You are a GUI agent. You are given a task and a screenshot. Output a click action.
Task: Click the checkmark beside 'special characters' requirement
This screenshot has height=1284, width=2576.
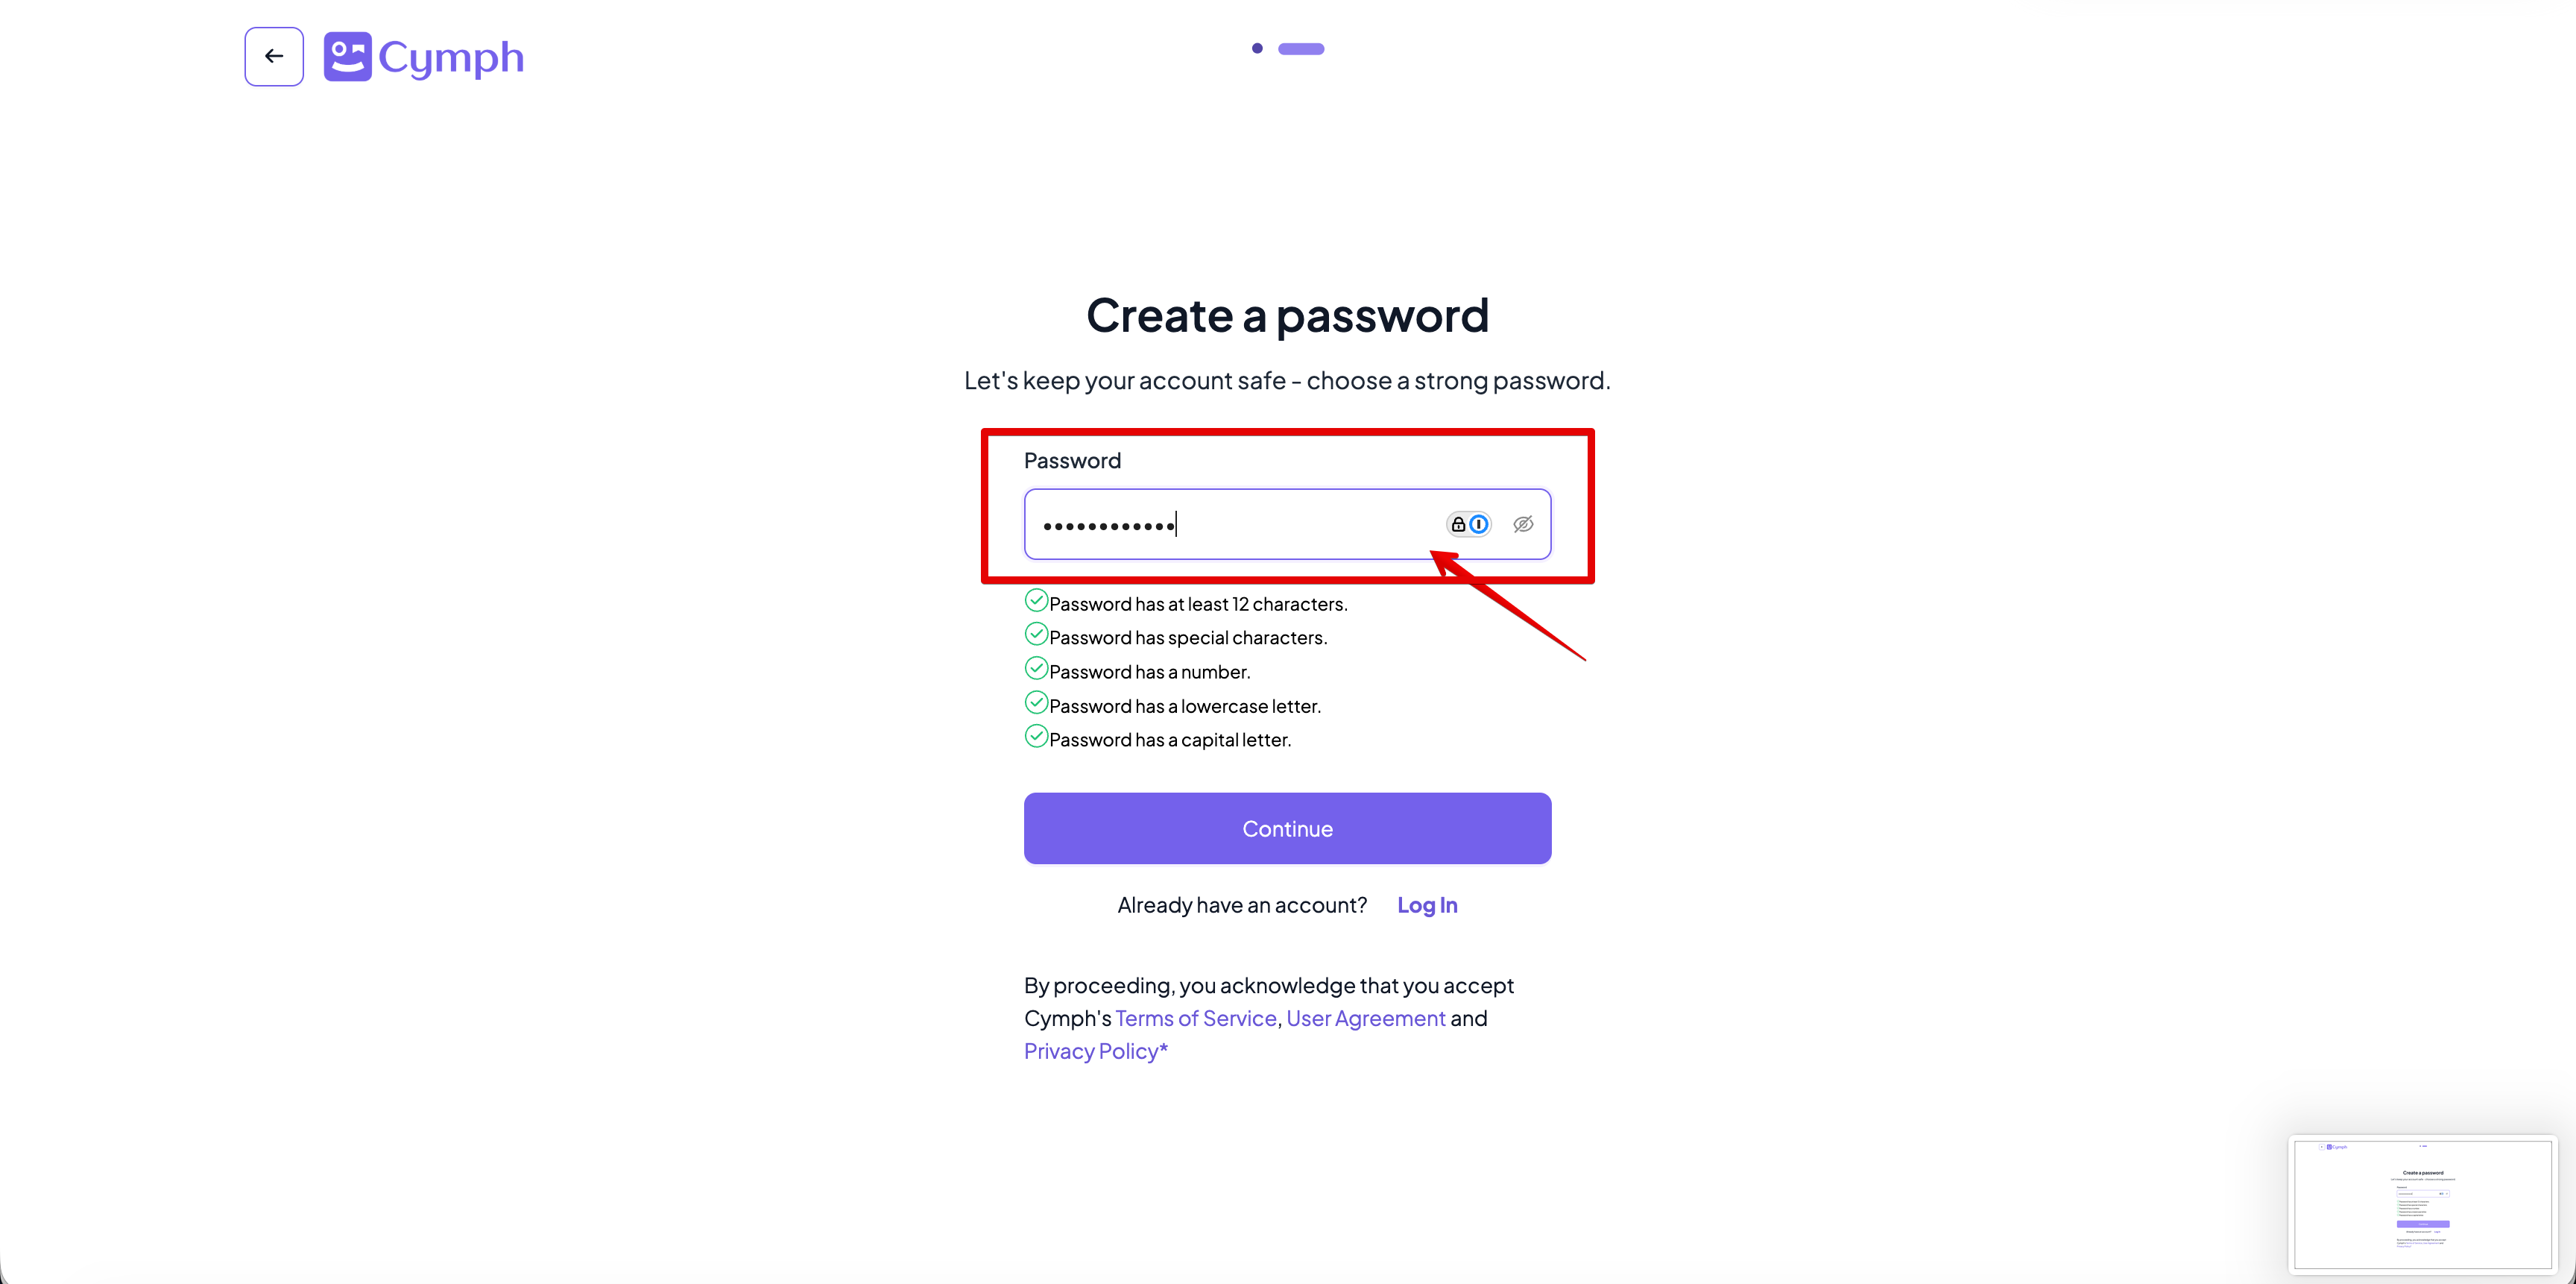[1036, 633]
